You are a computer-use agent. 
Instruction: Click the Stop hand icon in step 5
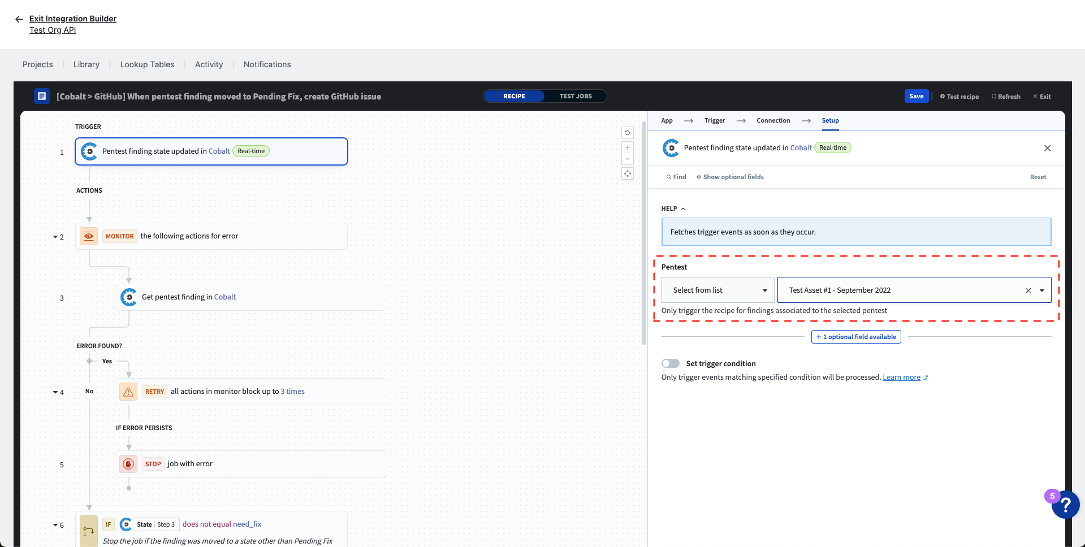coord(128,464)
